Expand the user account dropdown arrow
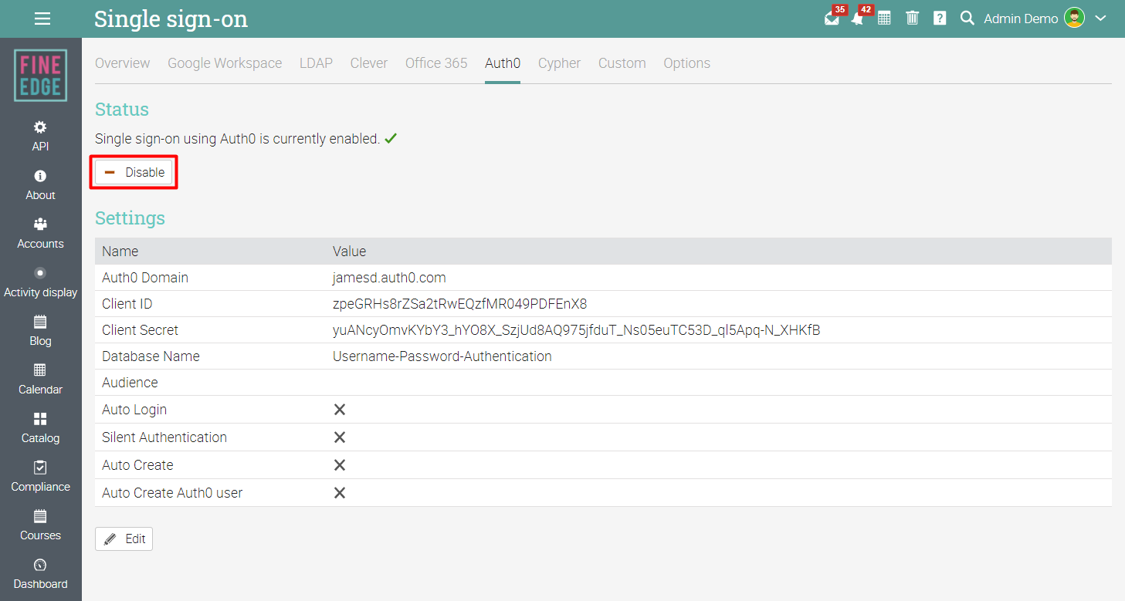Image resolution: width=1125 pixels, height=601 pixels. [x=1101, y=19]
